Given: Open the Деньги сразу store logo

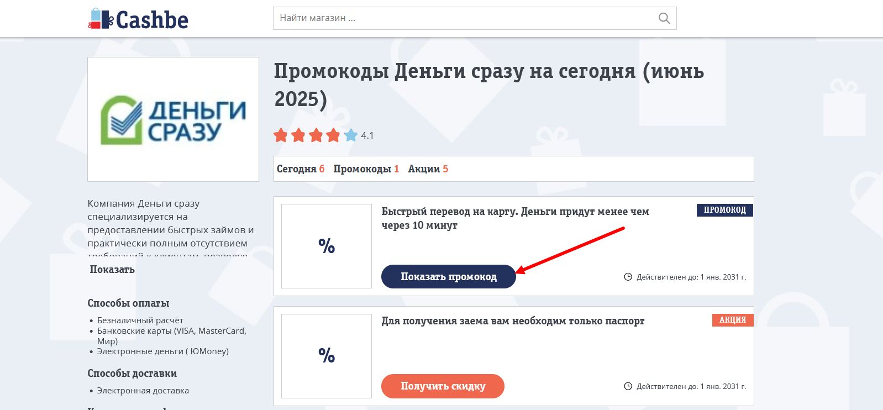Looking at the screenshot, I should pyautogui.click(x=173, y=119).
